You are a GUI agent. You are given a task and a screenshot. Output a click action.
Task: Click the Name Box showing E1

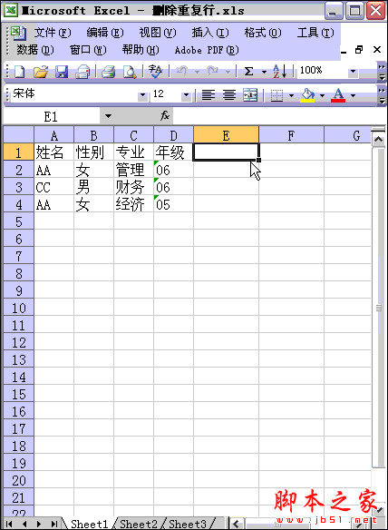(x=52, y=116)
